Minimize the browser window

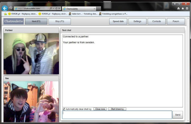175,4
